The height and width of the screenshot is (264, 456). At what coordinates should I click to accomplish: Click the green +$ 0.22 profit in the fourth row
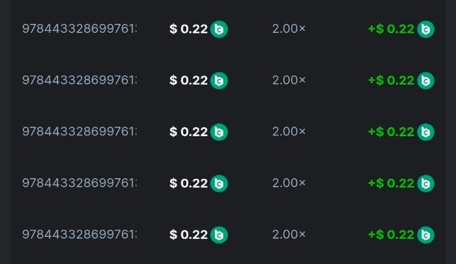(x=391, y=183)
